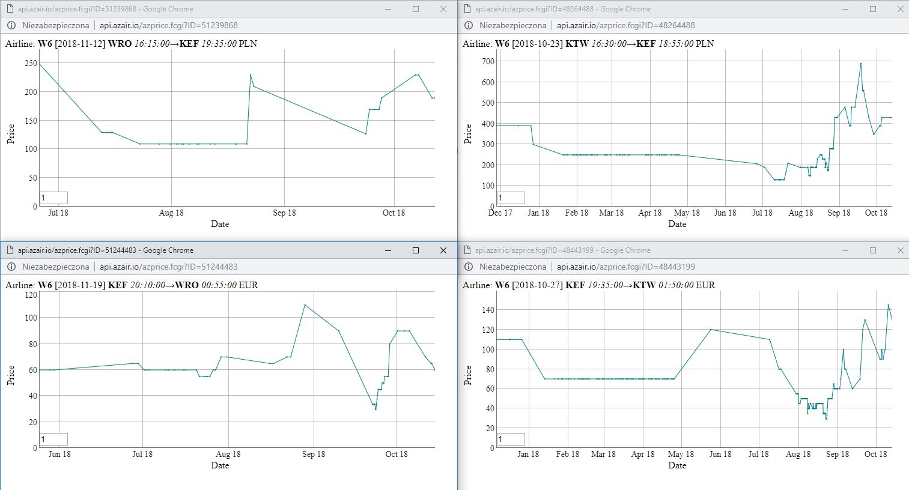Click page icon in ID=51244483 title bar
Image resolution: width=909 pixels, height=490 pixels.
[10, 250]
